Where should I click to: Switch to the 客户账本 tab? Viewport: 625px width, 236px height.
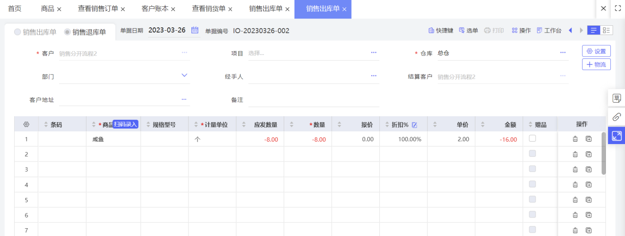tap(155, 9)
